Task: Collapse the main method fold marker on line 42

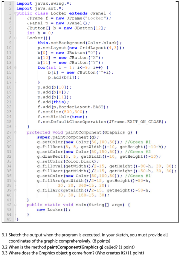Action: tap(15, 205)
